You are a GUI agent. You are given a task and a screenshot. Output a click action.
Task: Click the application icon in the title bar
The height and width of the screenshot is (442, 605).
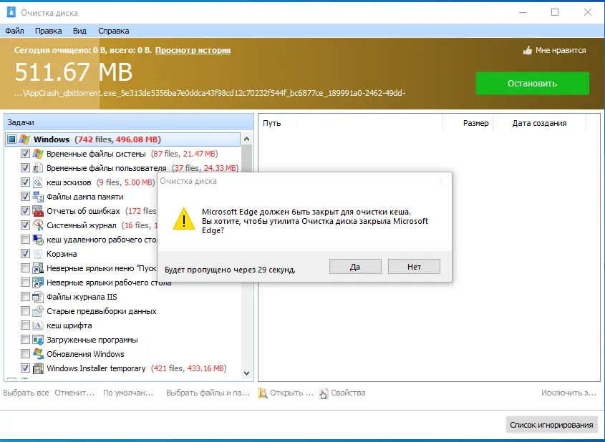[x=10, y=11]
